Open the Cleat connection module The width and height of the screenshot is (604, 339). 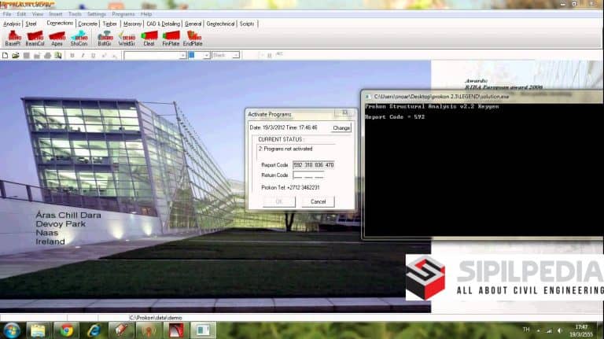(149, 38)
